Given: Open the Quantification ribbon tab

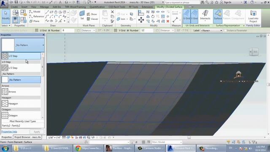Looking at the screenshot, I should pos(97,7).
